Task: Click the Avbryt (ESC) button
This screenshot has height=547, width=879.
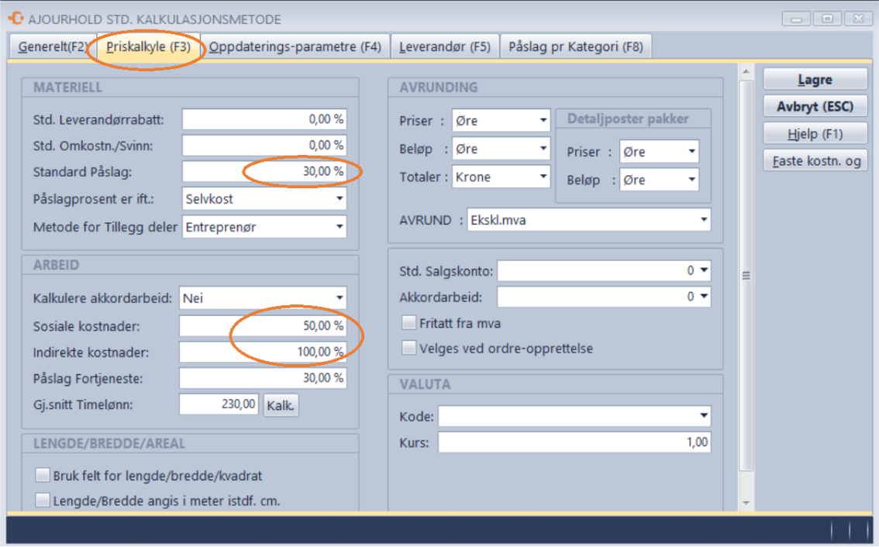Action: [x=815, y=106]
